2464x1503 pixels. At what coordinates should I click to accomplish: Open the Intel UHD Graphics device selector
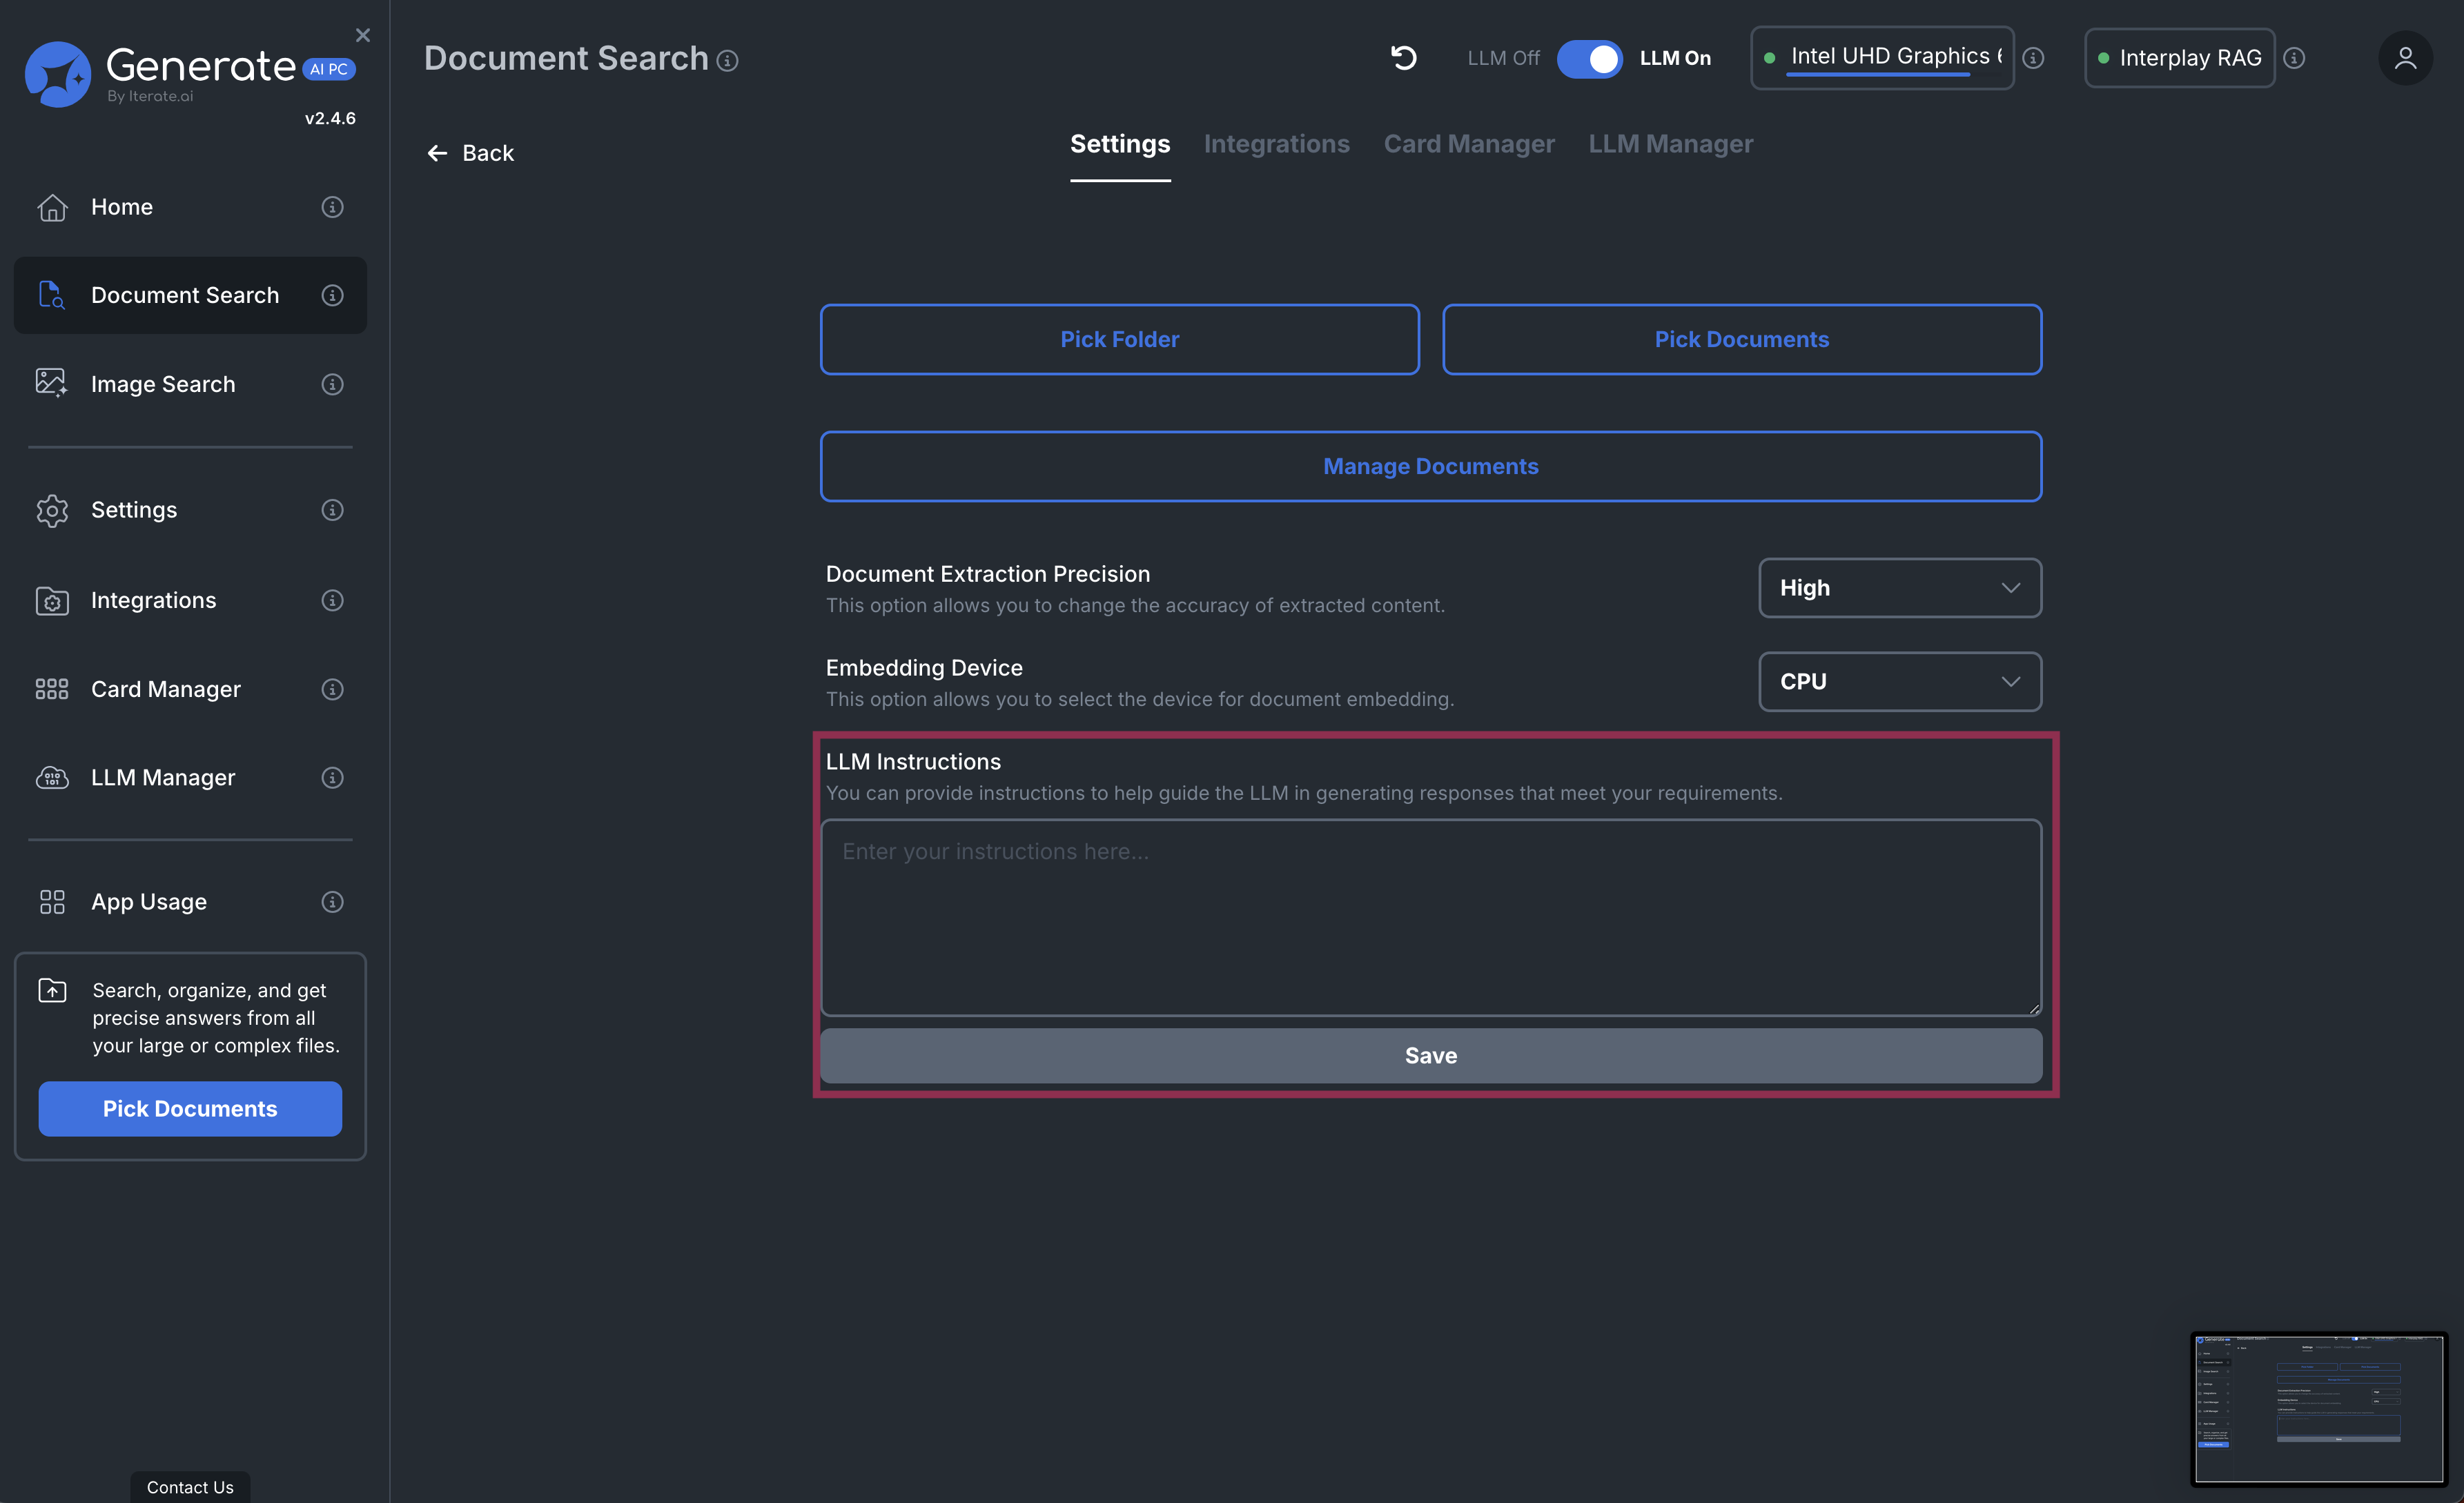[1881, 58]
